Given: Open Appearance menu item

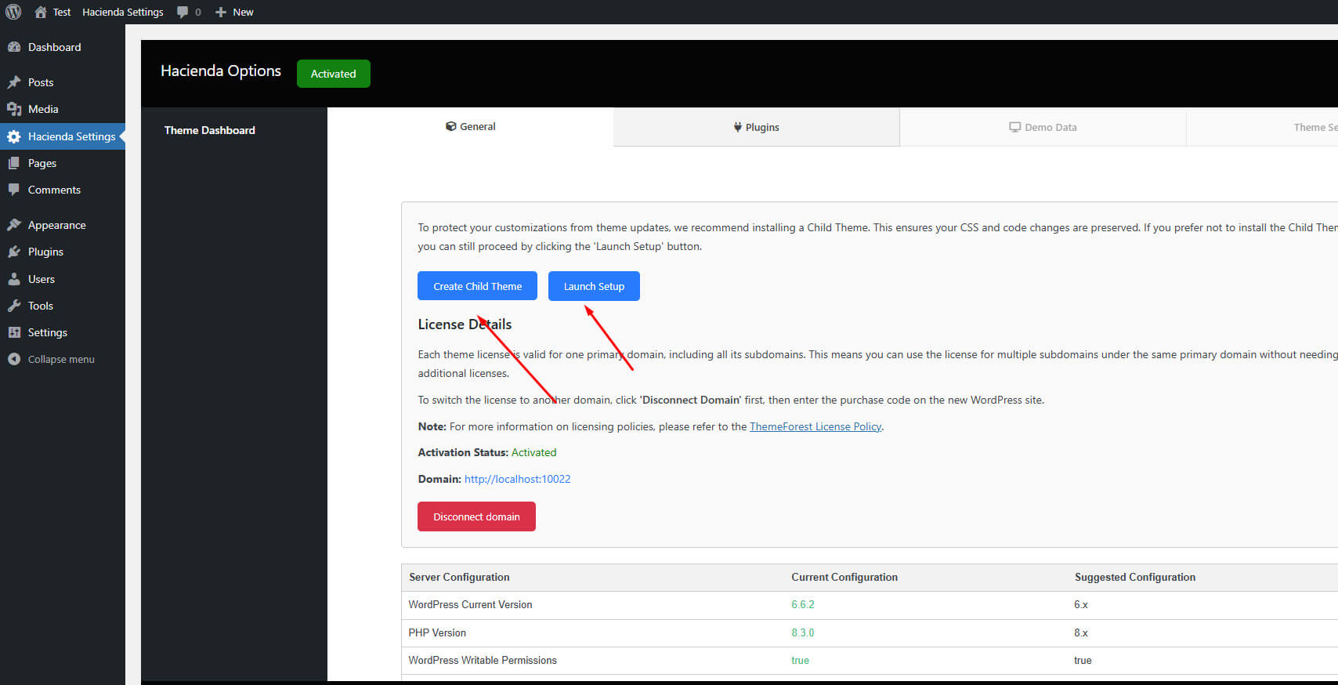Looking at the screenshot, I should point(63,225).
